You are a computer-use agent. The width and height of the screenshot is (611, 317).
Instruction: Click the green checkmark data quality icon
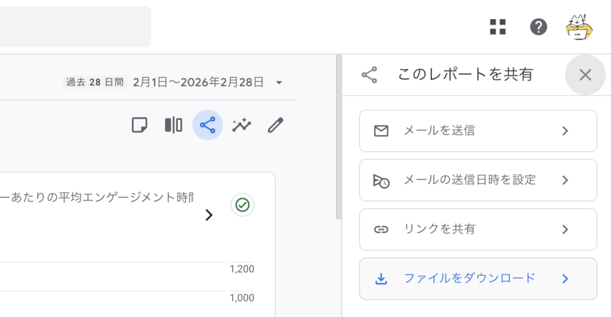(x=242, y=205)
